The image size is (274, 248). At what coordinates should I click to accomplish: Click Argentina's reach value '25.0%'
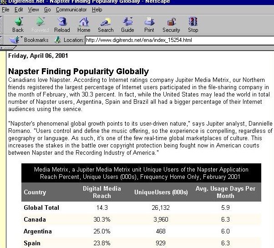[x=102, y=231]
